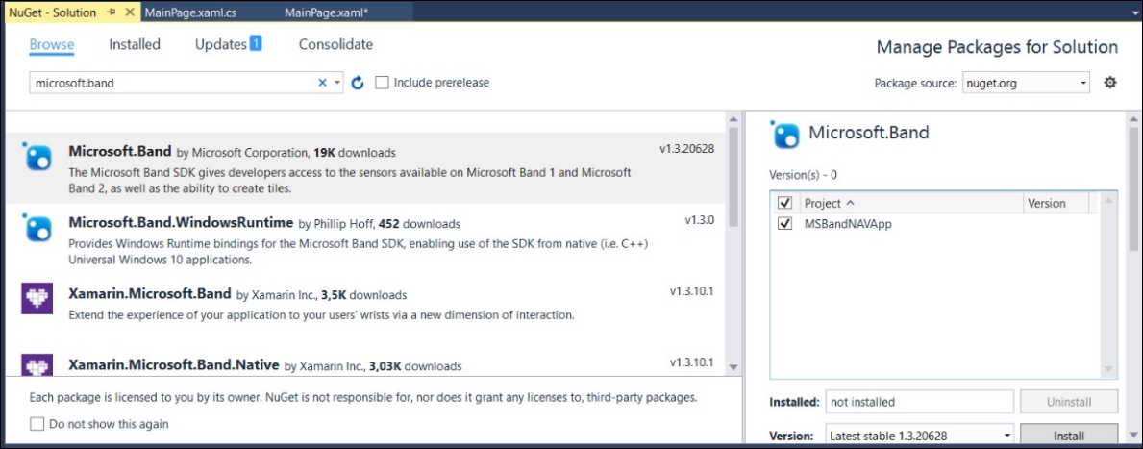The height and width of the screenshot is (449, 1143).
Task: Switch to the Consolidate tab
Action: (x=336, y=44)
